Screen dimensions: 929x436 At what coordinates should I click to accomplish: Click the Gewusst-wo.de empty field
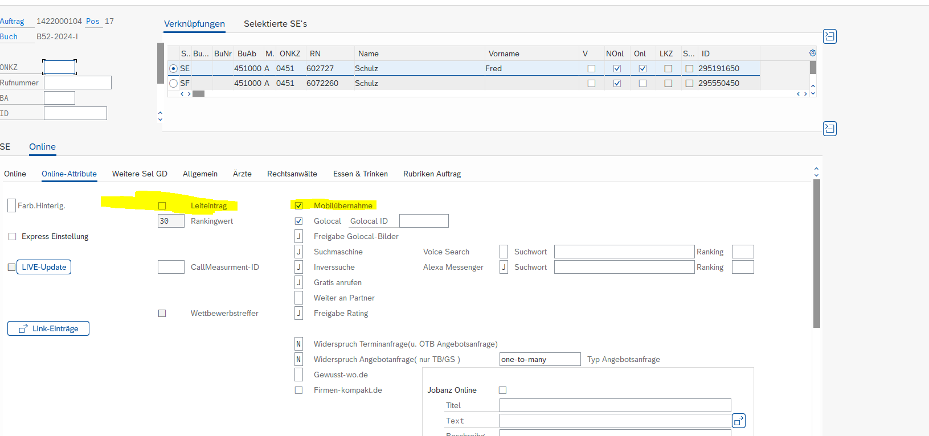[298, 375]
